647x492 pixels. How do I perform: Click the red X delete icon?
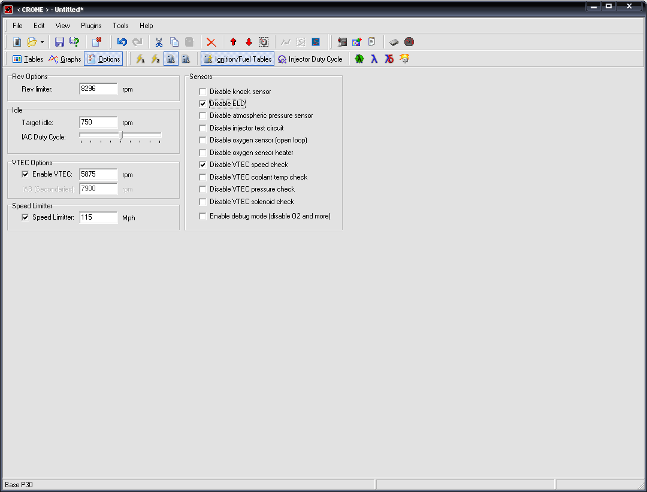(211, 42)
